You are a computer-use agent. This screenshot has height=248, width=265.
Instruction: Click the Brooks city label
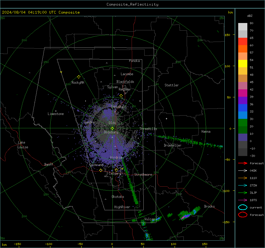tap(209, 206)
